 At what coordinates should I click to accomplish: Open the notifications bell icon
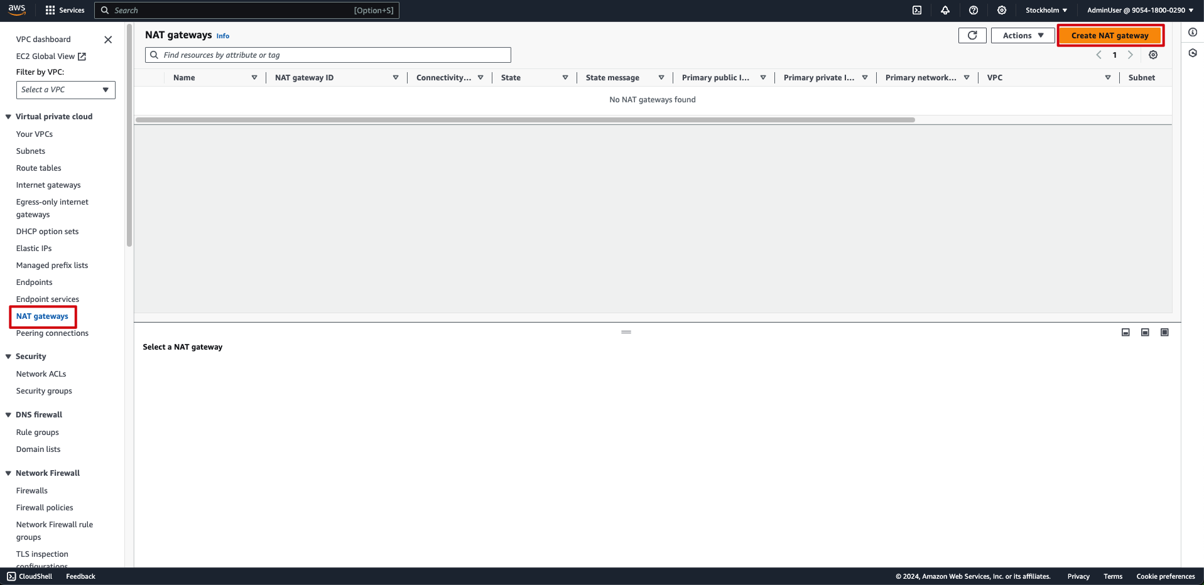coord(945,10)
